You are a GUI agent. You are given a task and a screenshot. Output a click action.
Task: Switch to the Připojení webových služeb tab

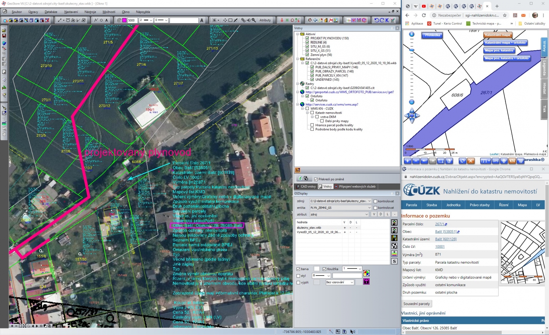point(355,187)
